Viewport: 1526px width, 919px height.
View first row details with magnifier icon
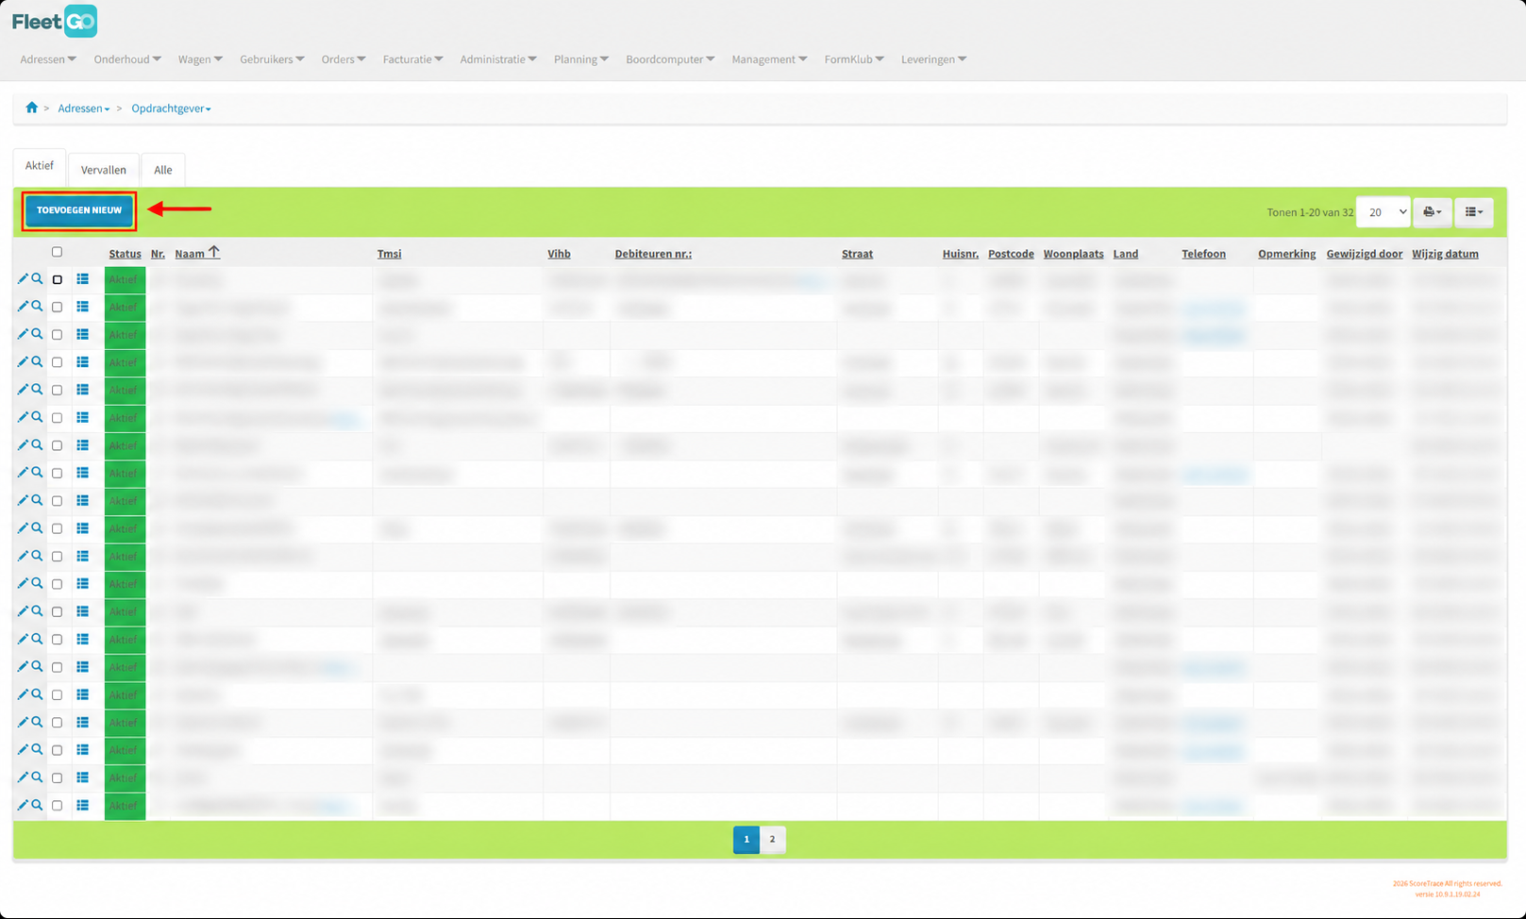point(38,279)
